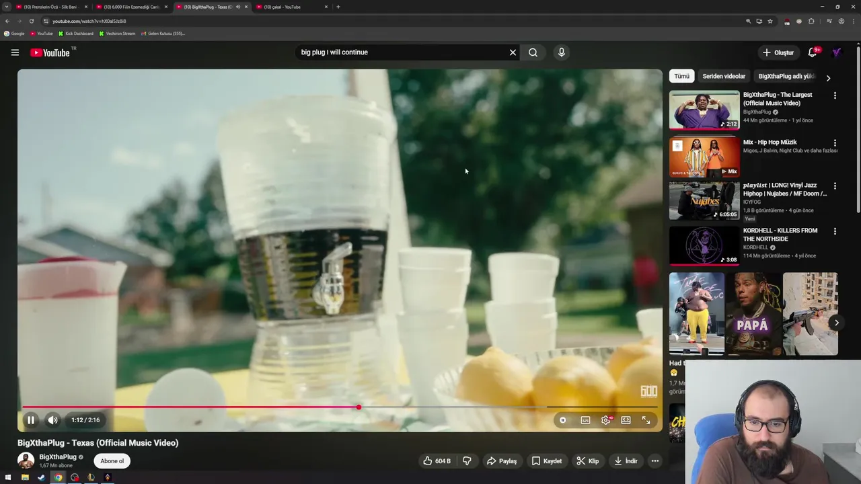Start voice search with the microphone
The height and width of the screenshot is (484, 861).
(561, 52)
